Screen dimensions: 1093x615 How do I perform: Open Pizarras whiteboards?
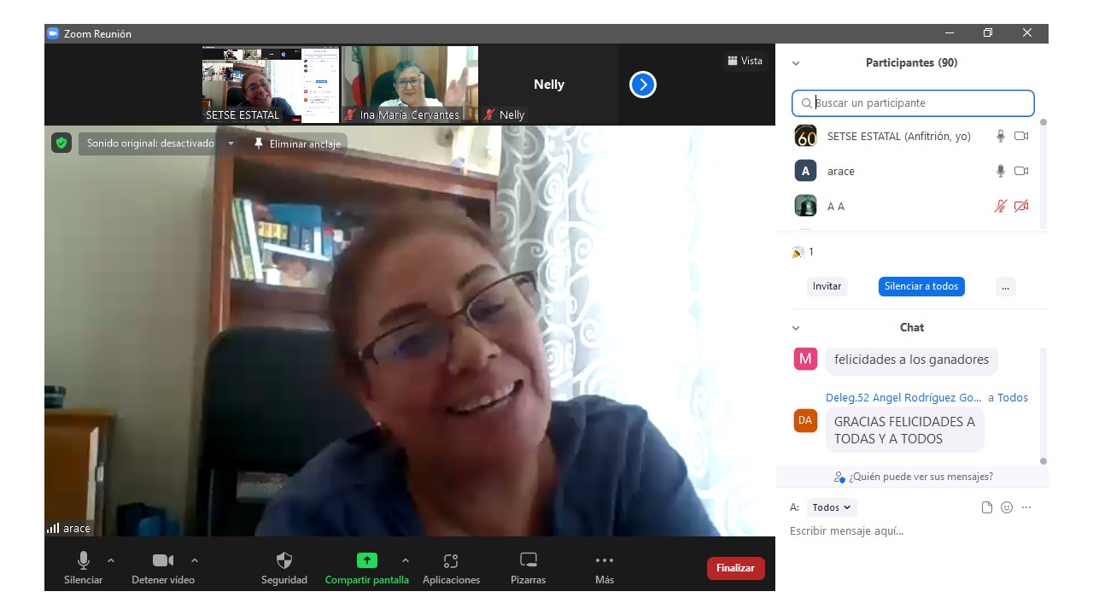click(529, 568)
